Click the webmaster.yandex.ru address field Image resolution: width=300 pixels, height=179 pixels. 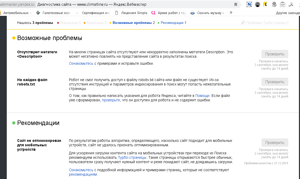pyautogui.click(x=17, y=4)
